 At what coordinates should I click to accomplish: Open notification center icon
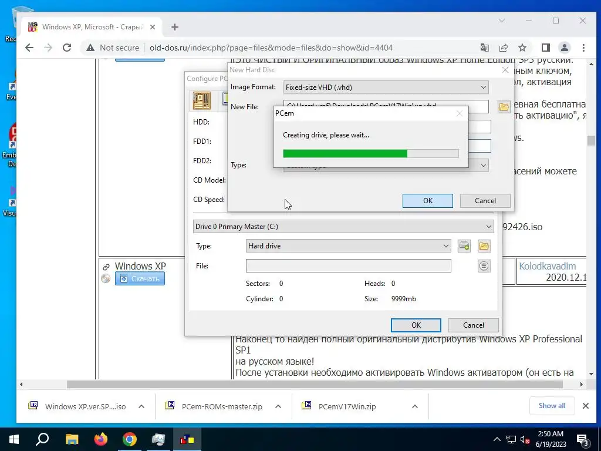click(583, 439)
